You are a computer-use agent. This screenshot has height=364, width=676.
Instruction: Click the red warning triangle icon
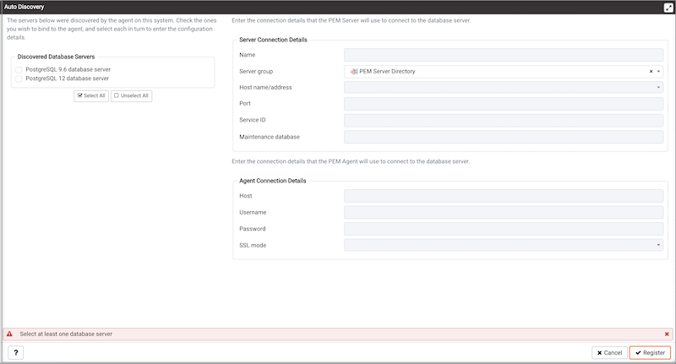[9, 334]
